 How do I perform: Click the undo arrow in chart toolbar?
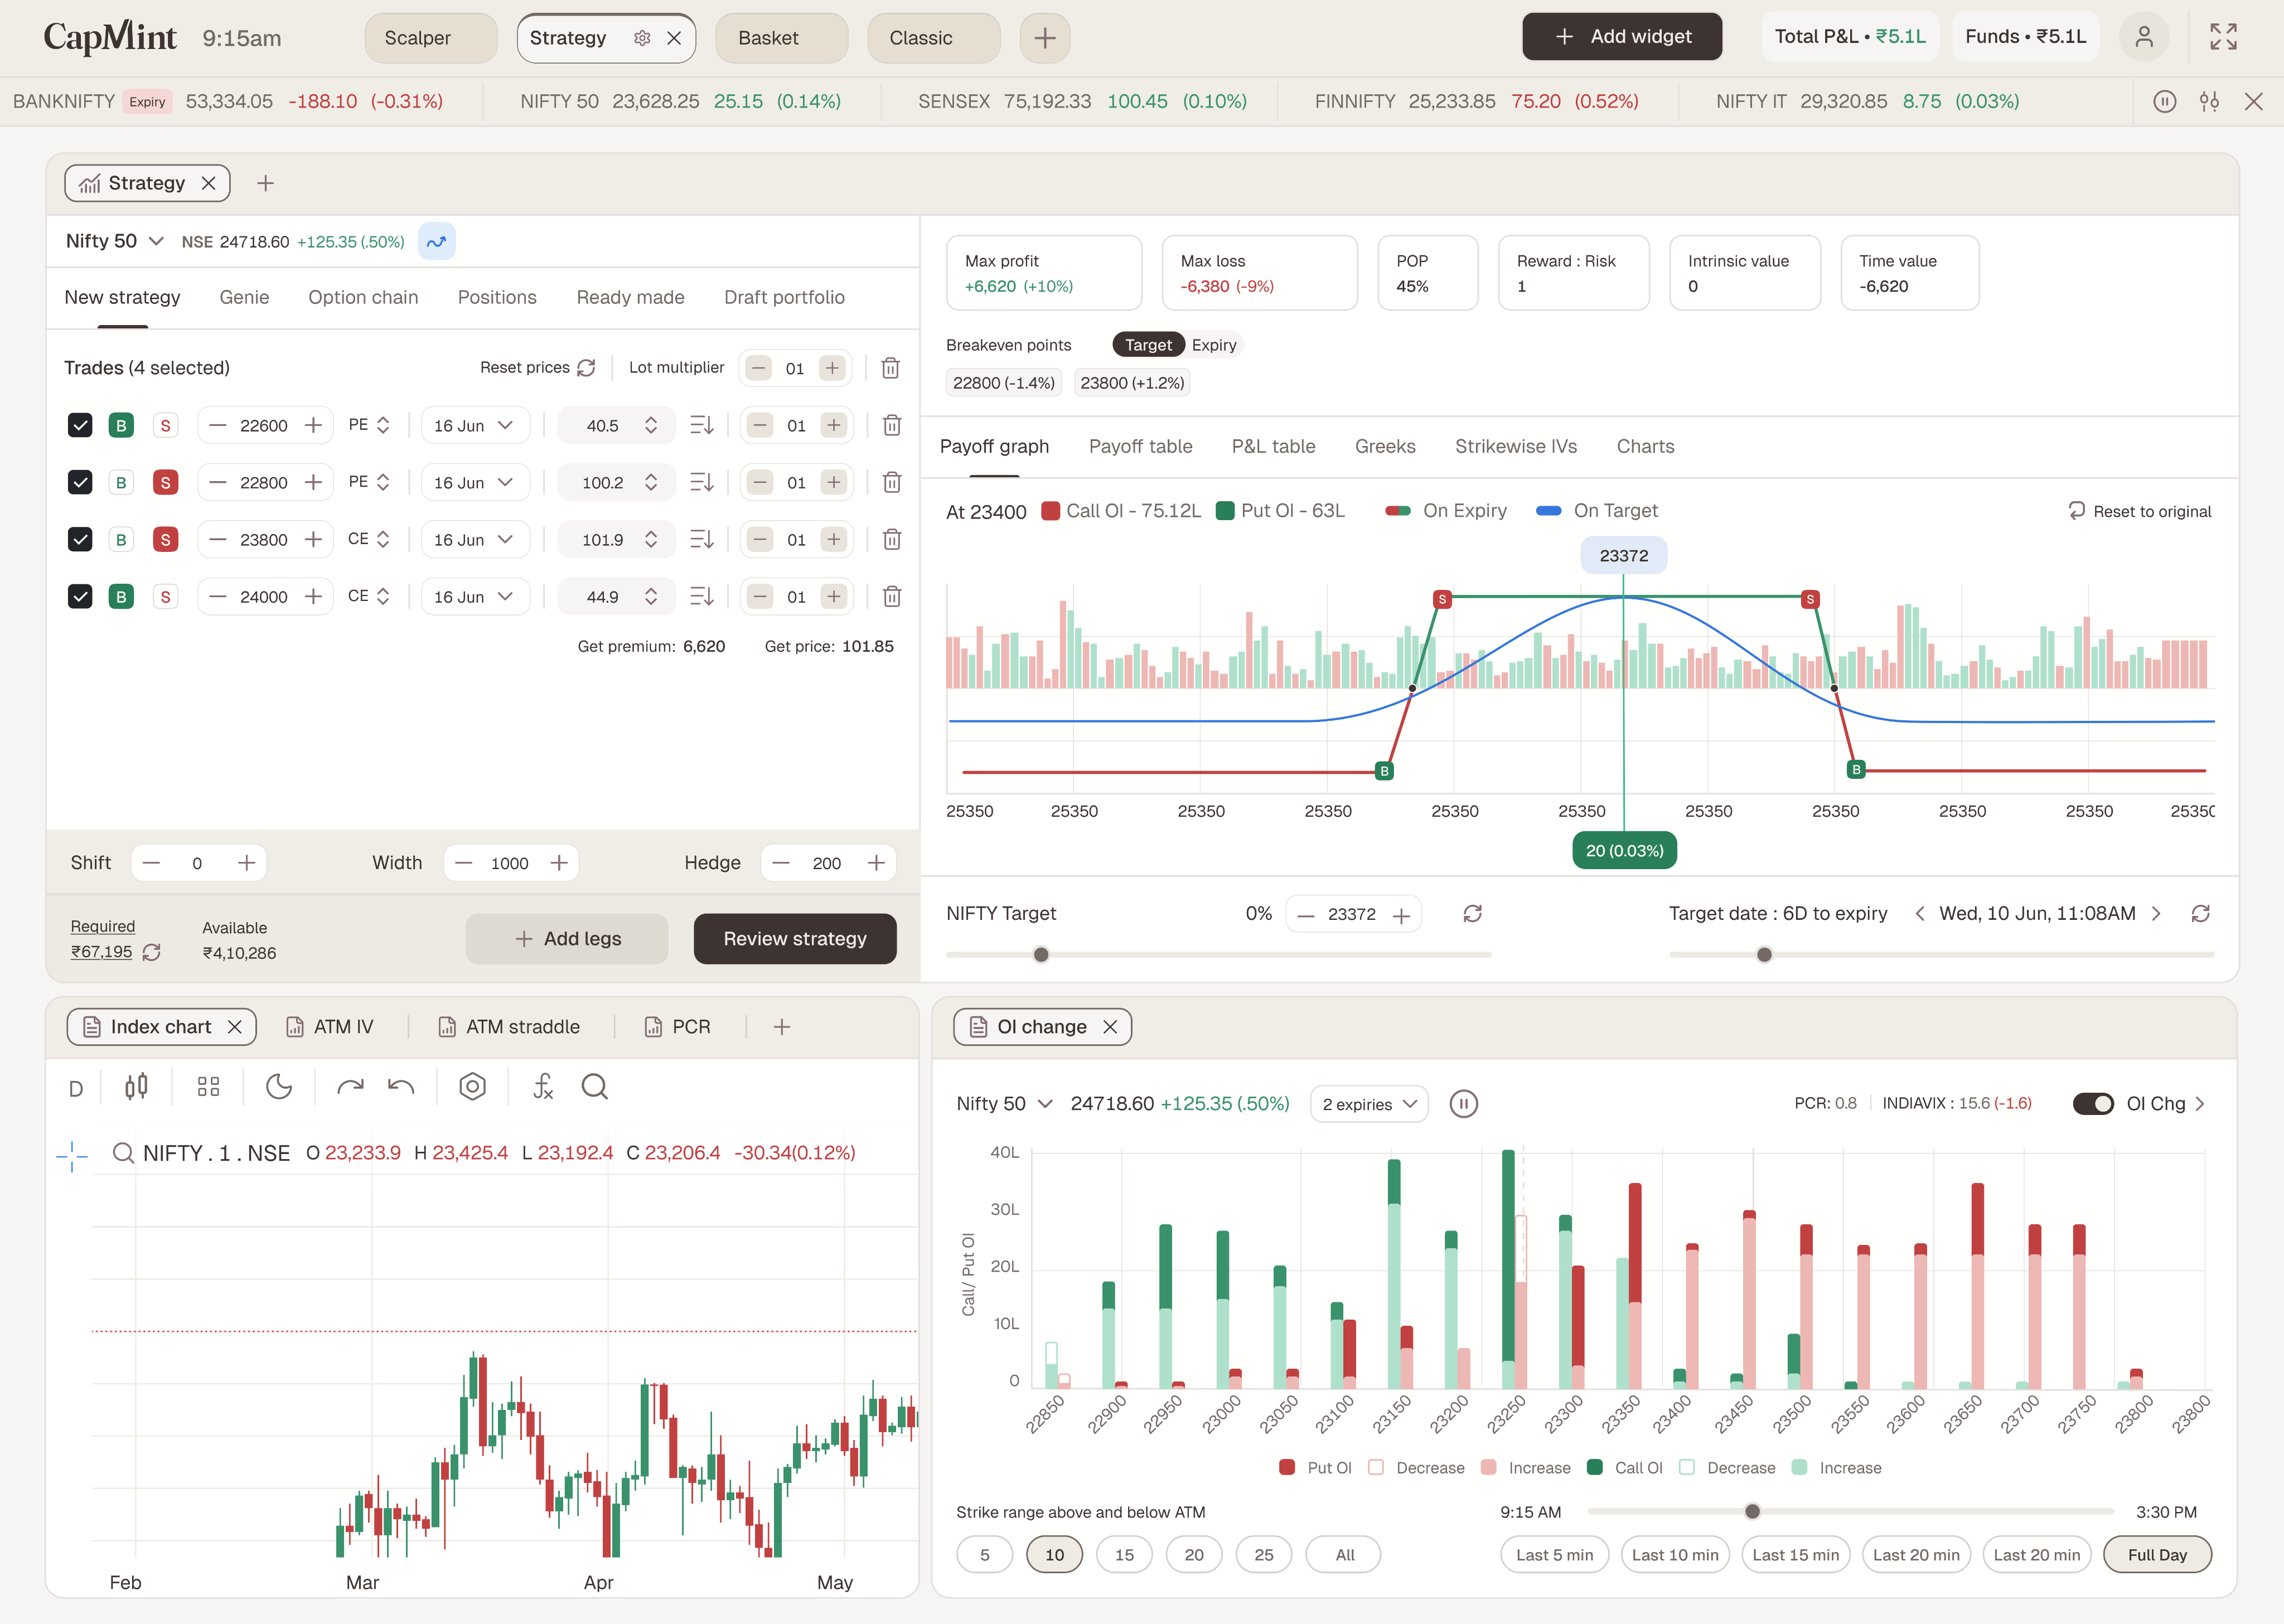pyautogui.click(x=401, y=1087)
